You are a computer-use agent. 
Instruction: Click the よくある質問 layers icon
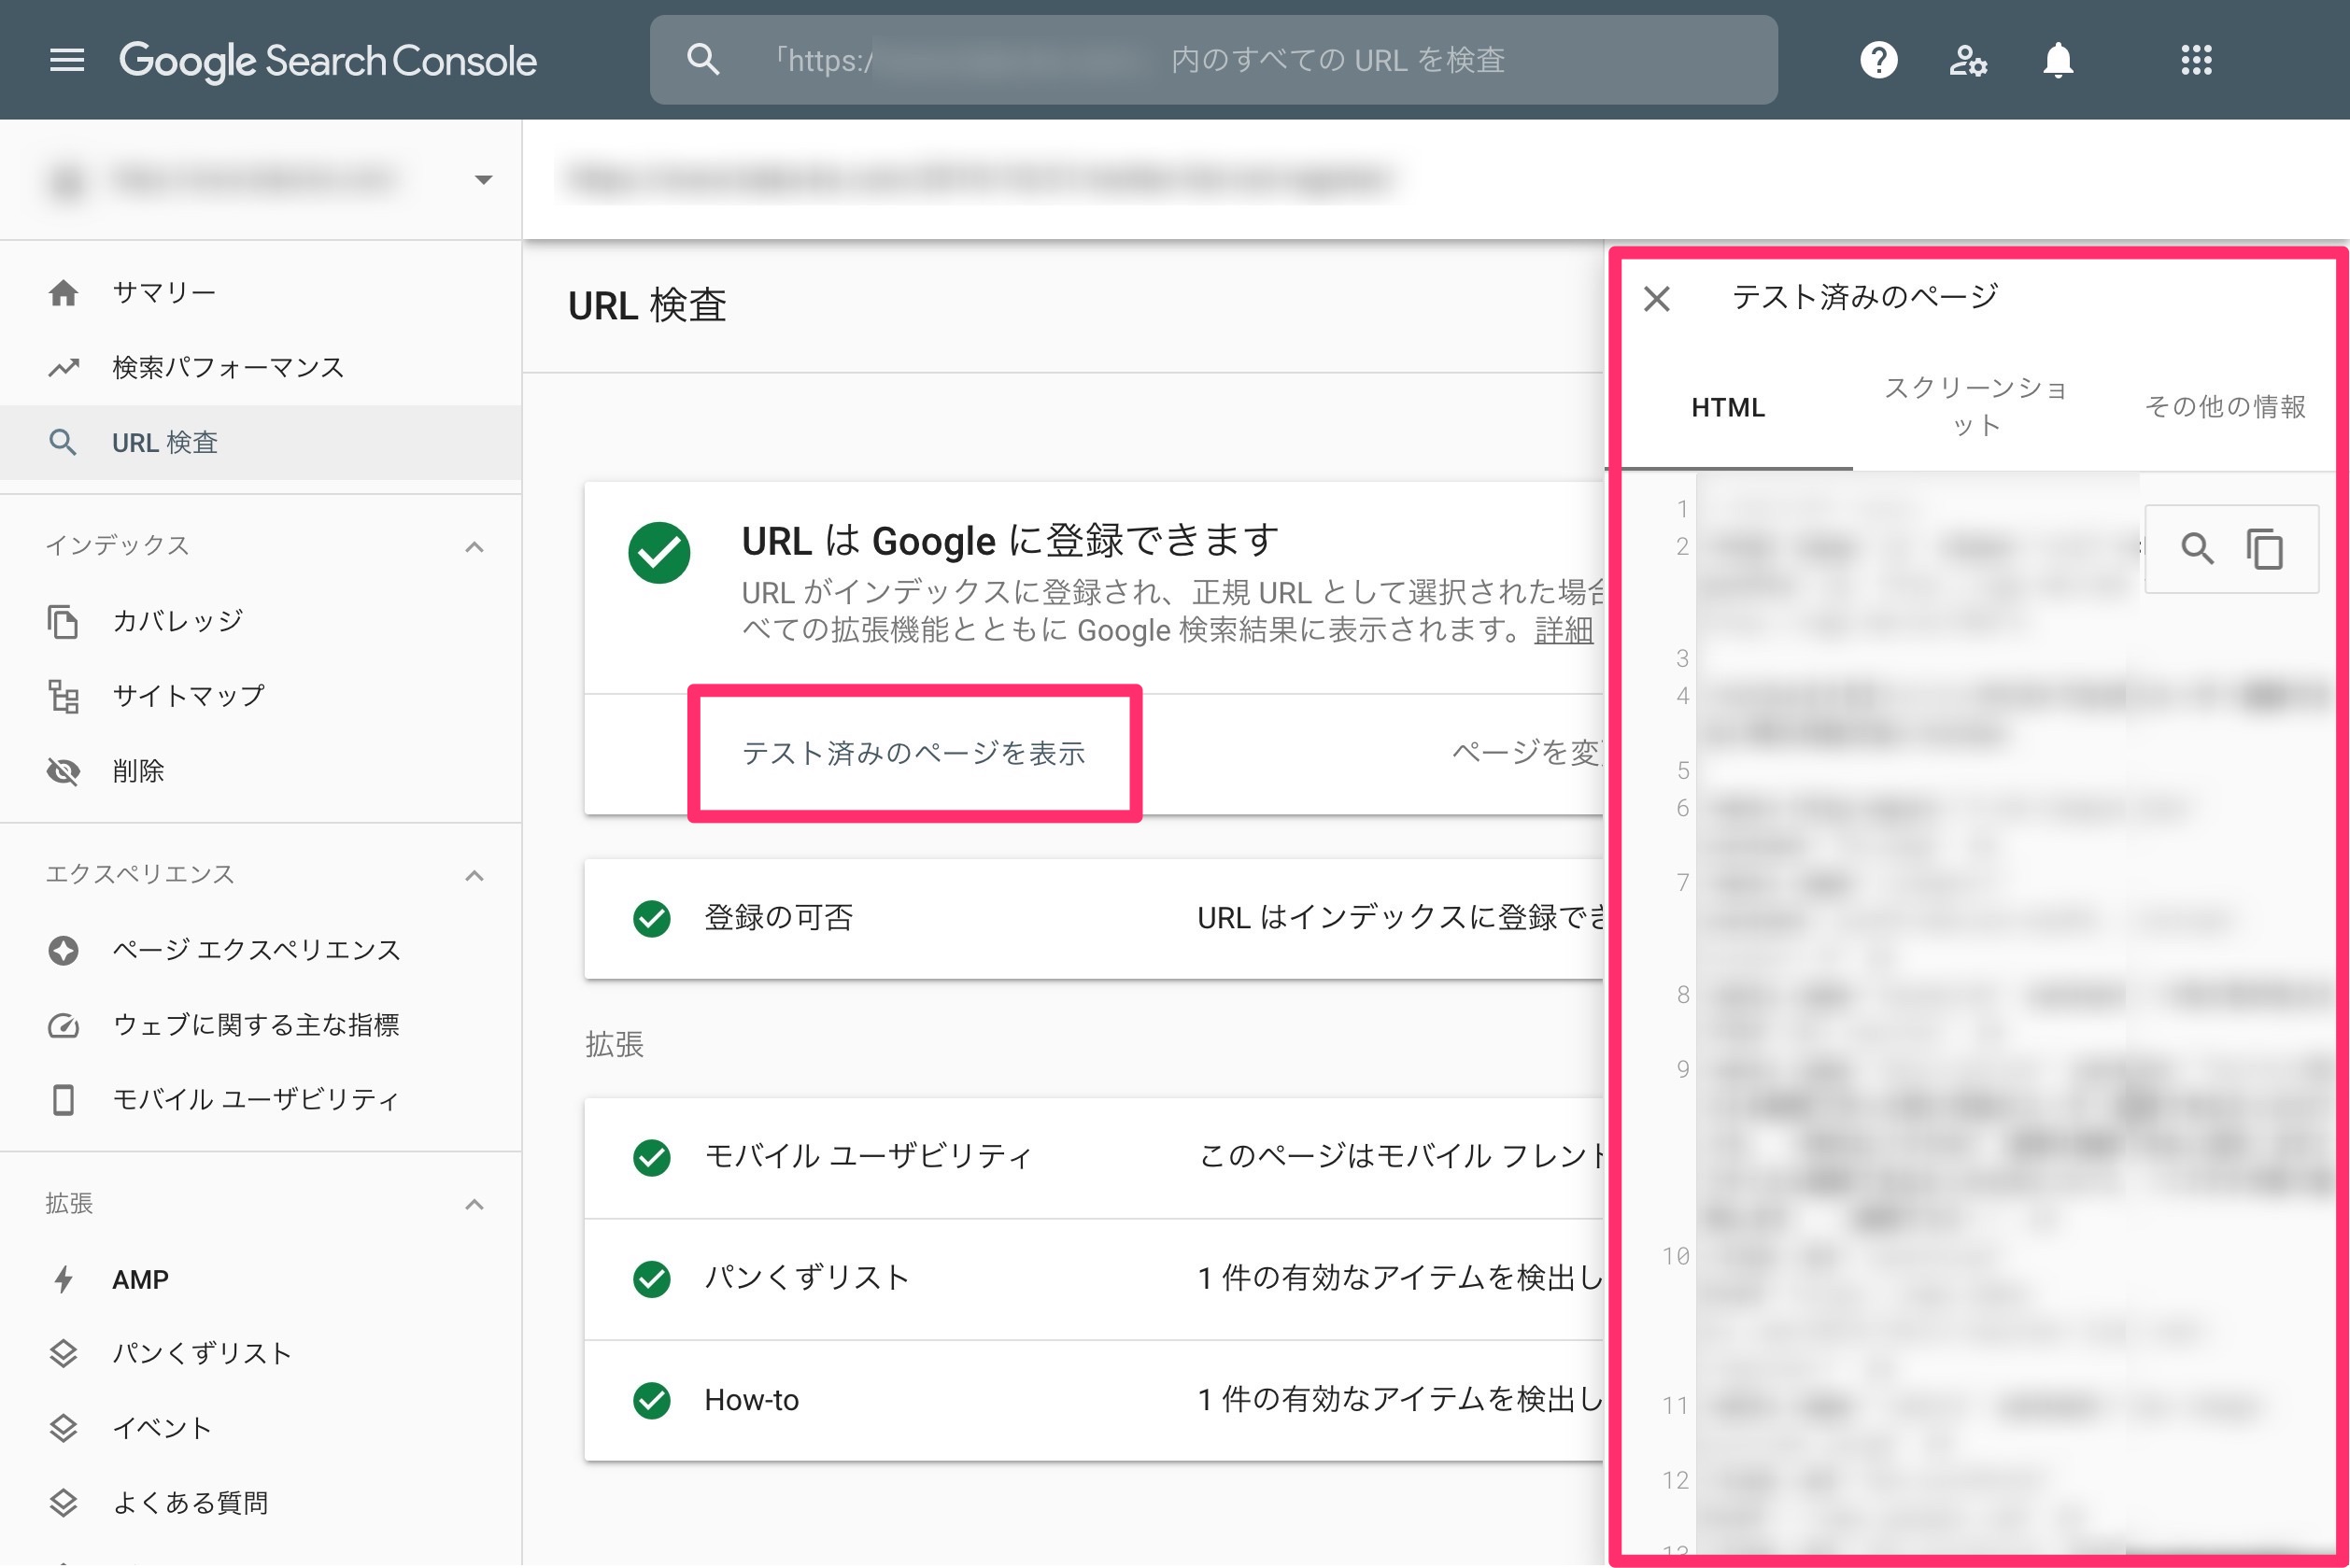coord(63,1502)
